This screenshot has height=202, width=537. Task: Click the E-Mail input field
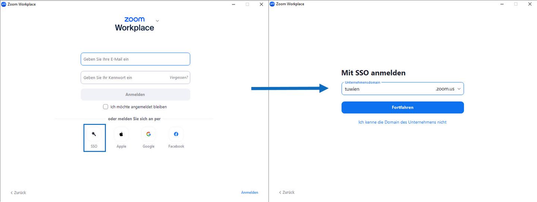coord(135,59)
